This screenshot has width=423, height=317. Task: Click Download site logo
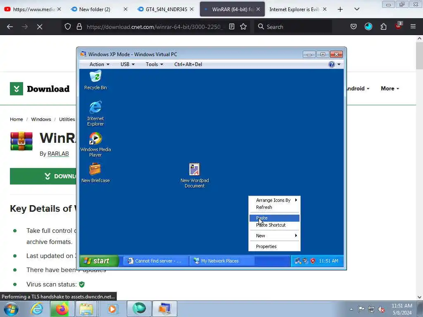pos(40,89)
